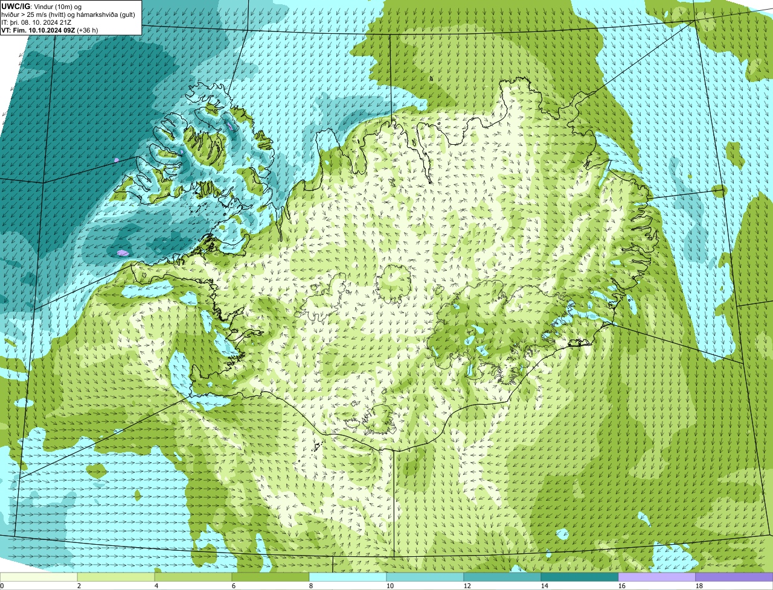Click the legend scale label "4"

pyautogui.click(x=156, y=586)
